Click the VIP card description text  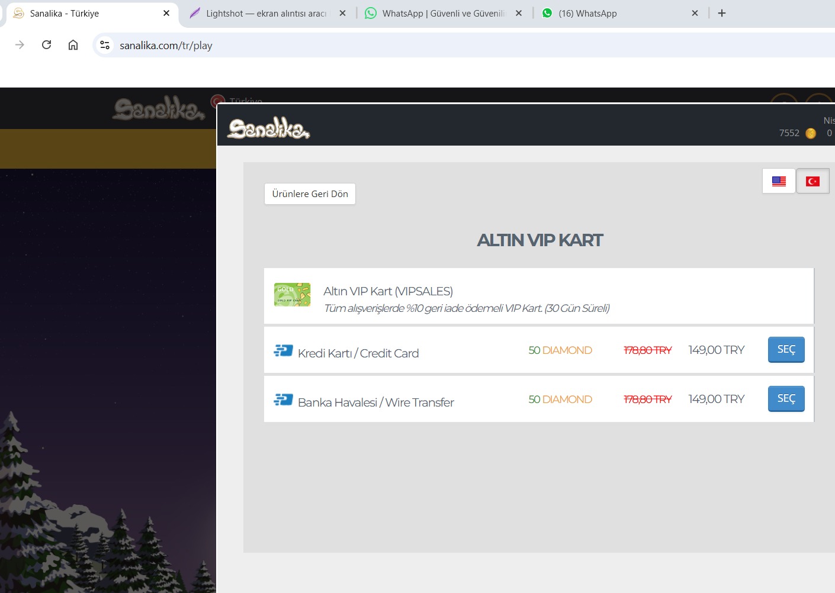coord(467,308)
